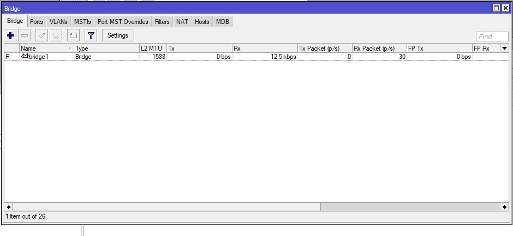Screen dimensions: 513x236
Task: Click the Rx Packet (p/s) column header
Action: coord(379,49)
